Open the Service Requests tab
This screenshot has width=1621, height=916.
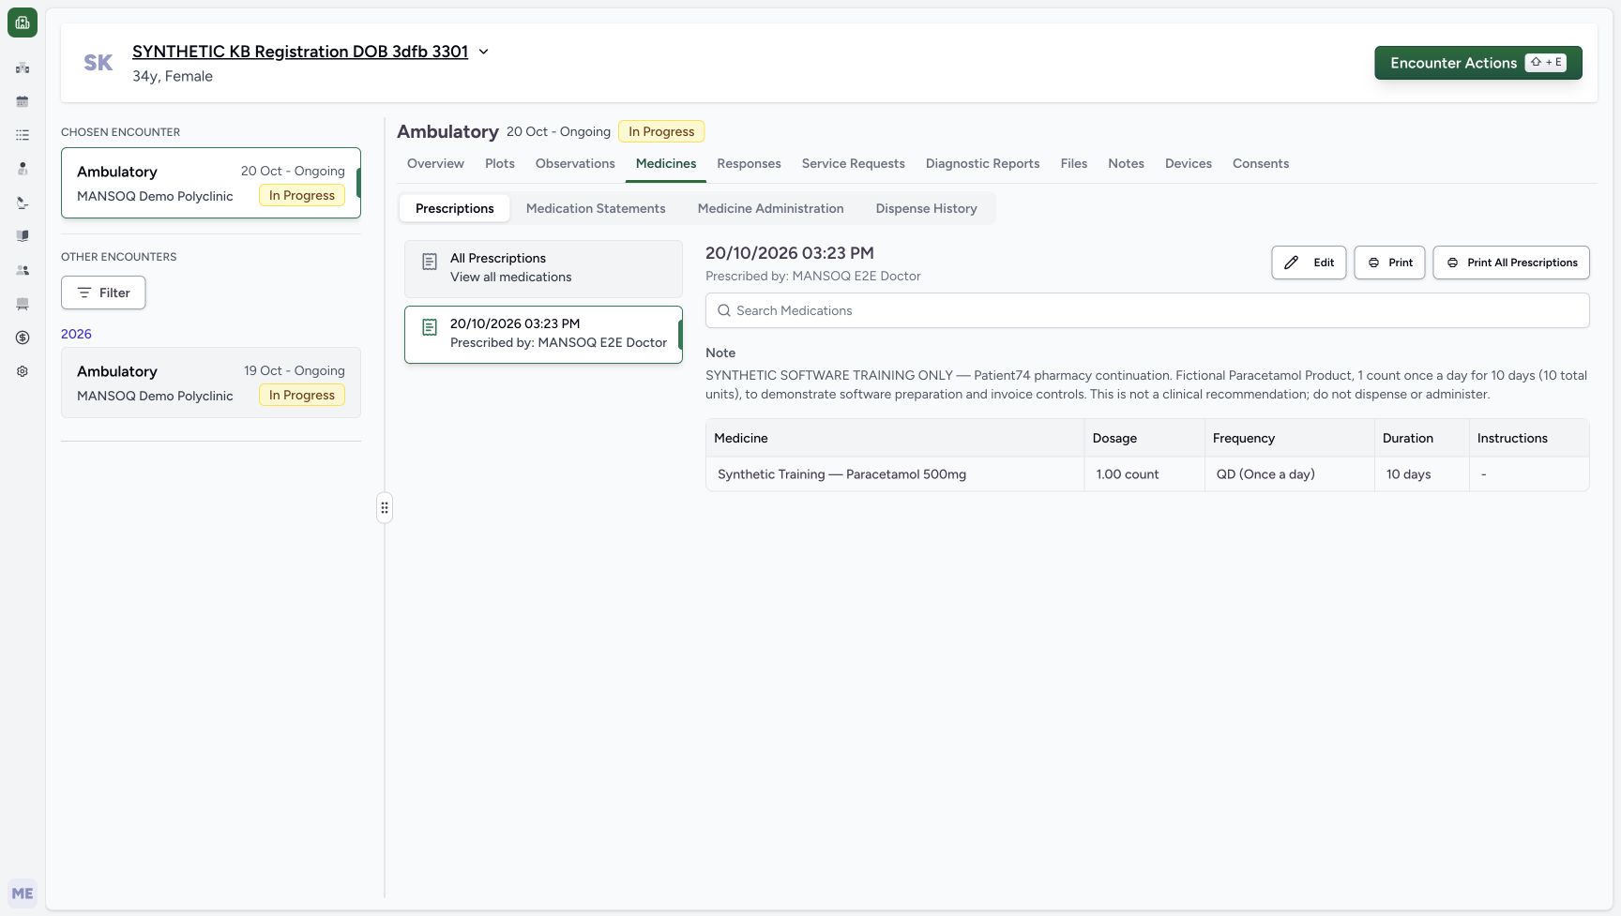tap(854, 163)
